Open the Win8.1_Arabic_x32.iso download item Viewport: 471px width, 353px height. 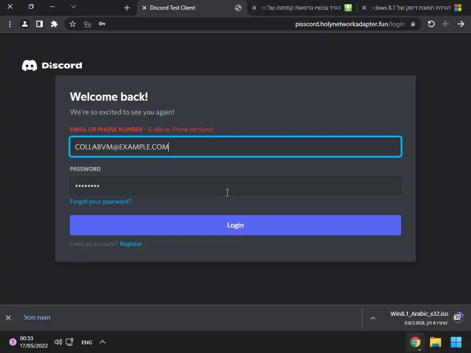tap(419, 318)
